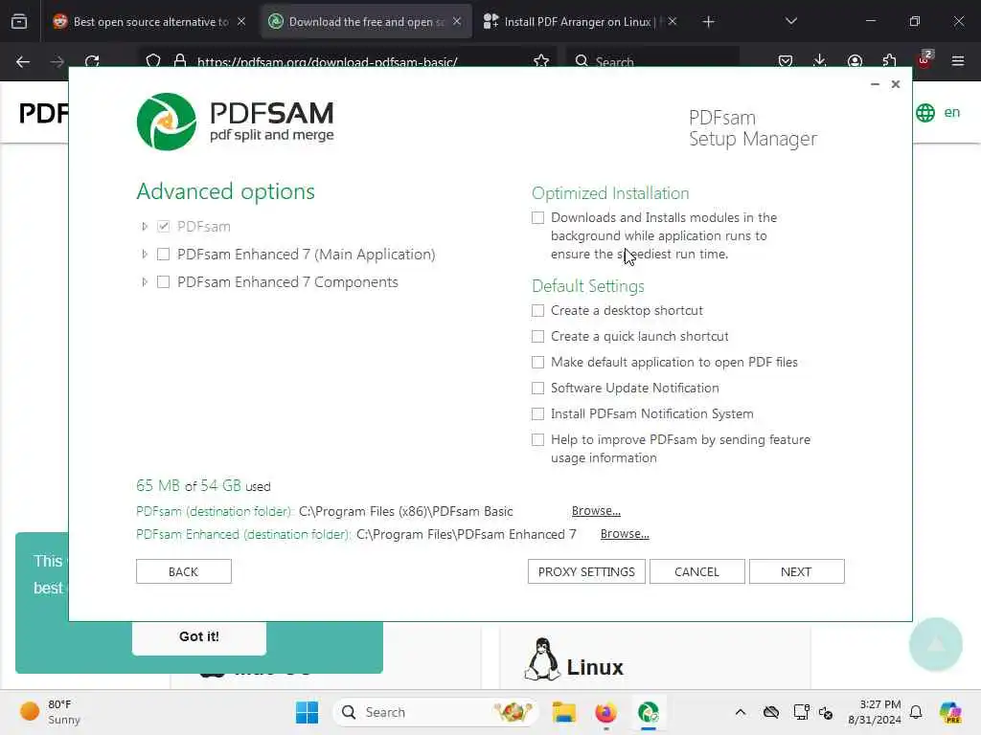This screenshot has width=981, height=735.
Task: Click the Firefox back arrow
Action: tap(23, 61)
